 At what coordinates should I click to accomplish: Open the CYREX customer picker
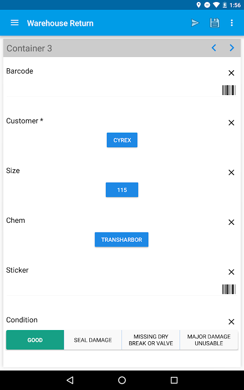[x=122, y=140]
